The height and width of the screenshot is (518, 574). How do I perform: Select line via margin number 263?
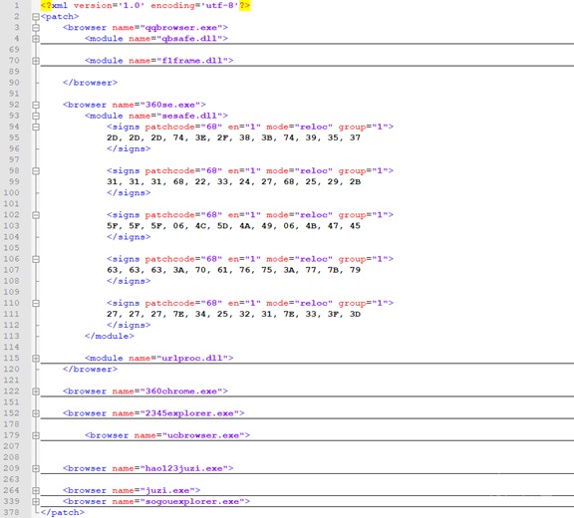coord(11,479)
